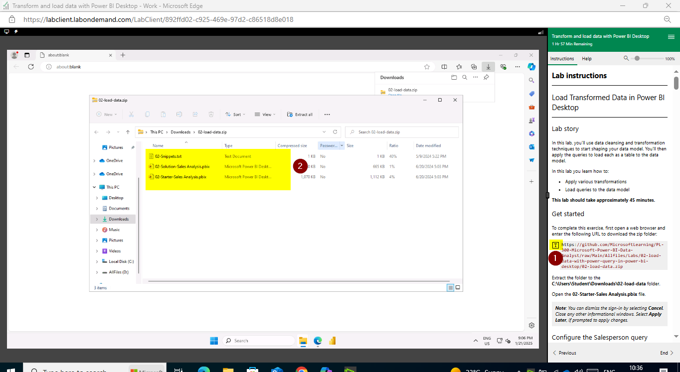Image resolution: width=680 pixels, height=372 pixels.
Task: Open Edge split screen icon
Action: pyautogui.click(x=444, y=67)
